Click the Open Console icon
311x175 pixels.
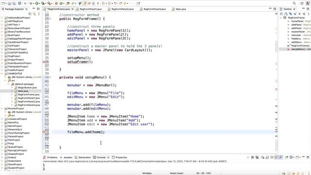(x=297, y=157)
